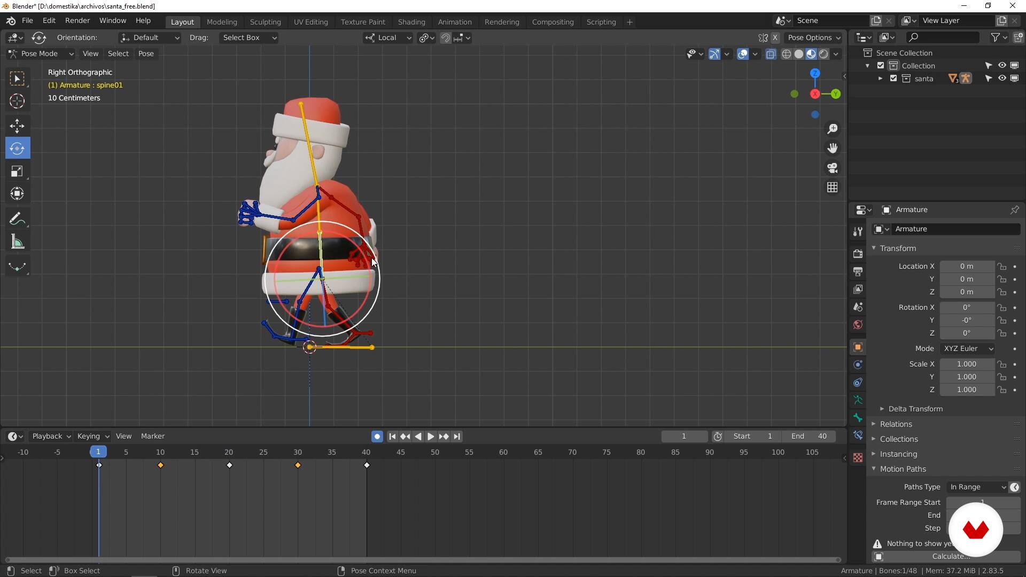Switch to the Animation workspace tab
The height and width of the screenshot is (577, 1026).
pos(455,22)
